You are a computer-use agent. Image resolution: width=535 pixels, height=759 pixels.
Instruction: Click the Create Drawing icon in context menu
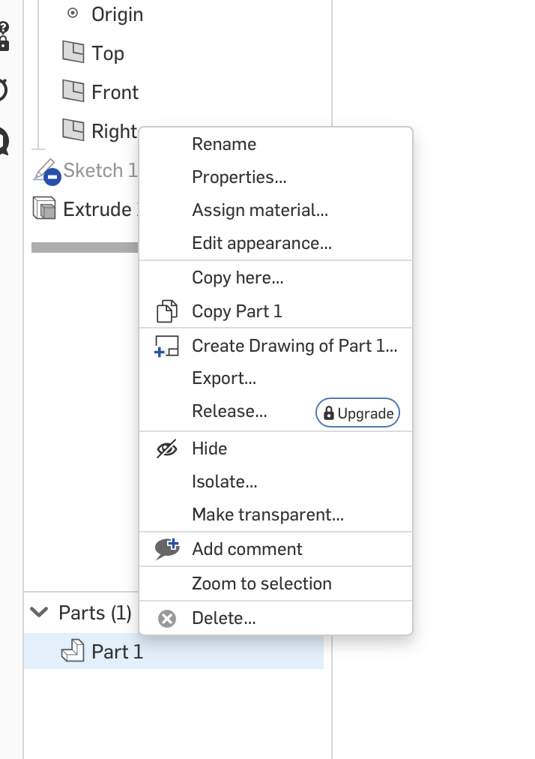[x=166, y=346]
